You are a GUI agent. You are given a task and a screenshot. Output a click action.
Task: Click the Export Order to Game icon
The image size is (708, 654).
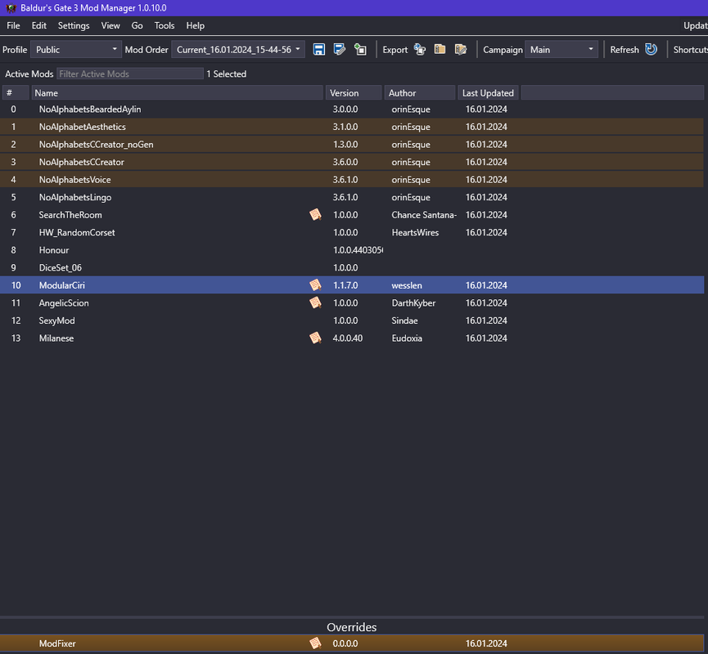[x=420, y=50]
